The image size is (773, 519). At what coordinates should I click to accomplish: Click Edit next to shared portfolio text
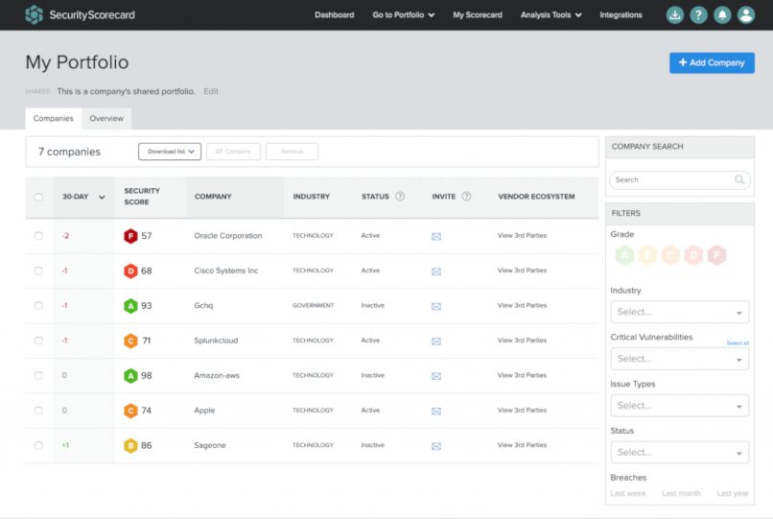pos(210,91)
